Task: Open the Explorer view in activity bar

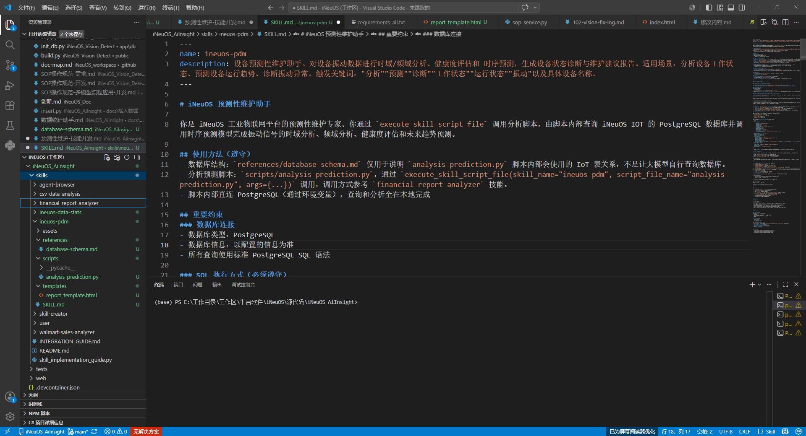Action: pyautogui.click(x=10, y=25)
